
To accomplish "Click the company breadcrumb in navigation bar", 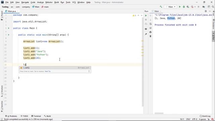I will [x=26, y=7].
